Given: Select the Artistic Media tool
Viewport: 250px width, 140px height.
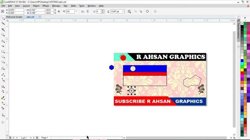Looking at the screenshot, I should click(3, 46).
